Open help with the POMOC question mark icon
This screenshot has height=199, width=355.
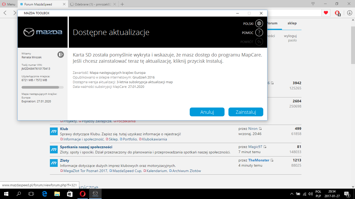click(259, 33)
